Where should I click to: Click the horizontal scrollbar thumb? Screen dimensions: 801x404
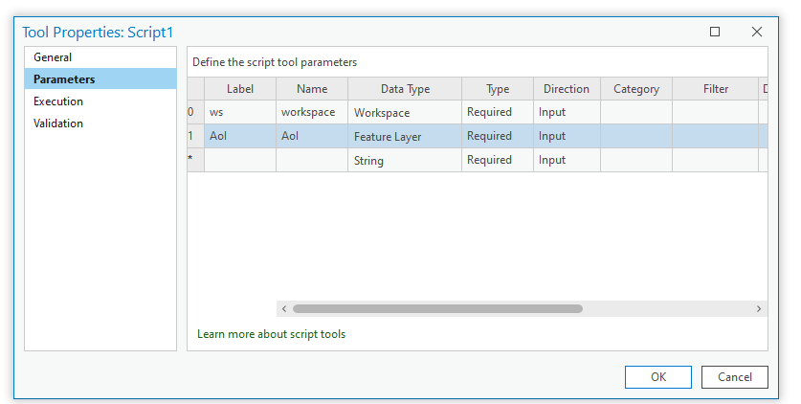click(x=437, y=309)
